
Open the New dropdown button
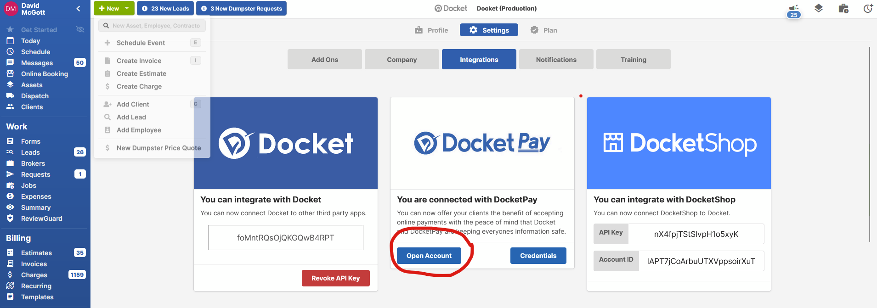114,8
